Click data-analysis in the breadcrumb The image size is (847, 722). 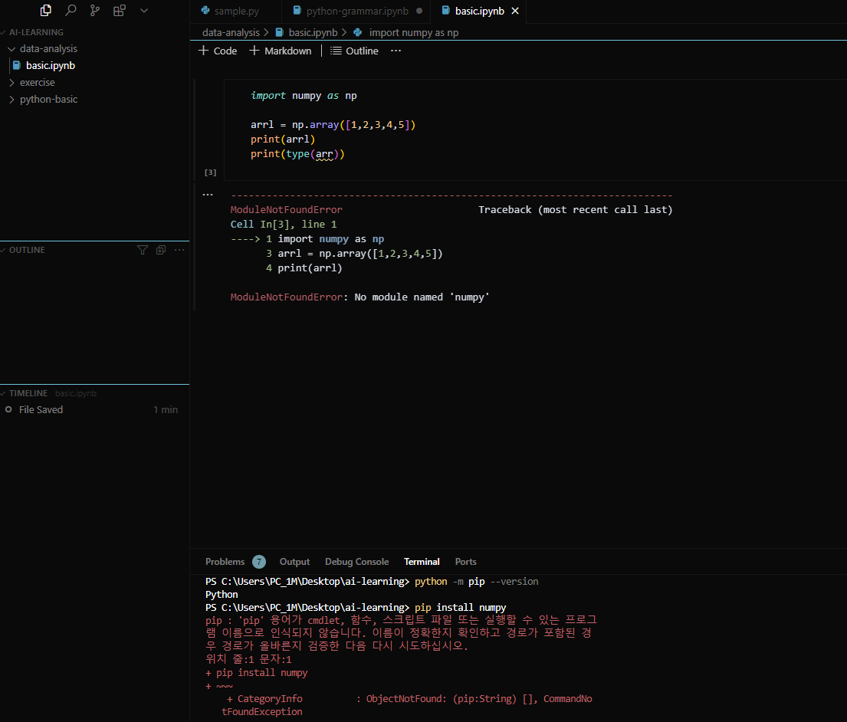tap(231, 32)
